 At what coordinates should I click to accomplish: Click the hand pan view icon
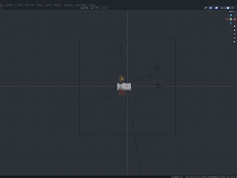point(235,30)
